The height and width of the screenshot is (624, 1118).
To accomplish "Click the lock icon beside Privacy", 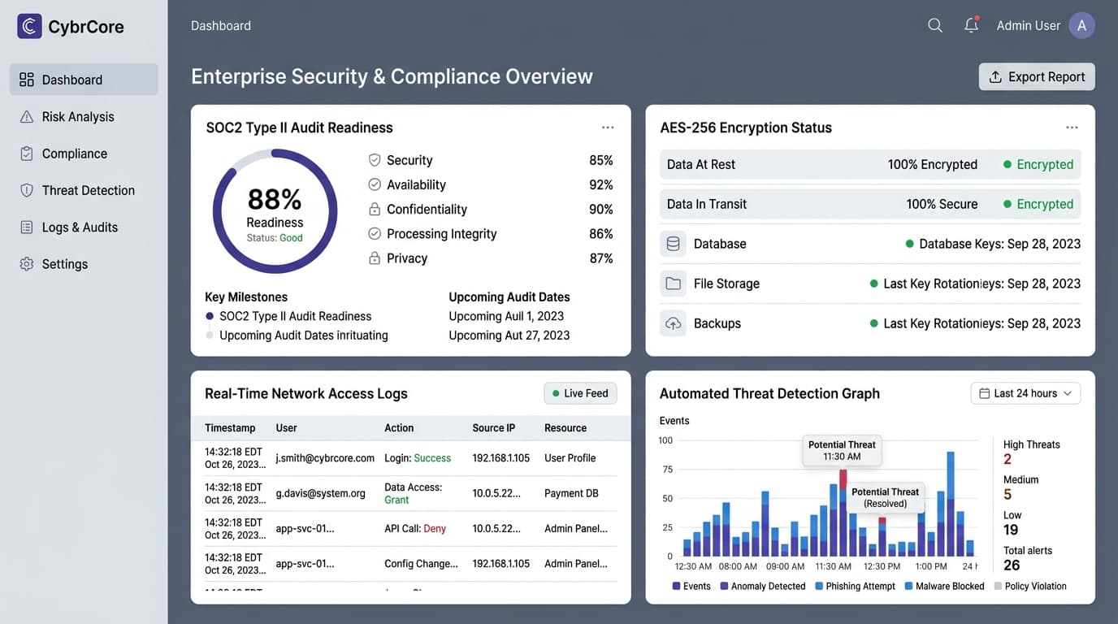I will point(375,258).
